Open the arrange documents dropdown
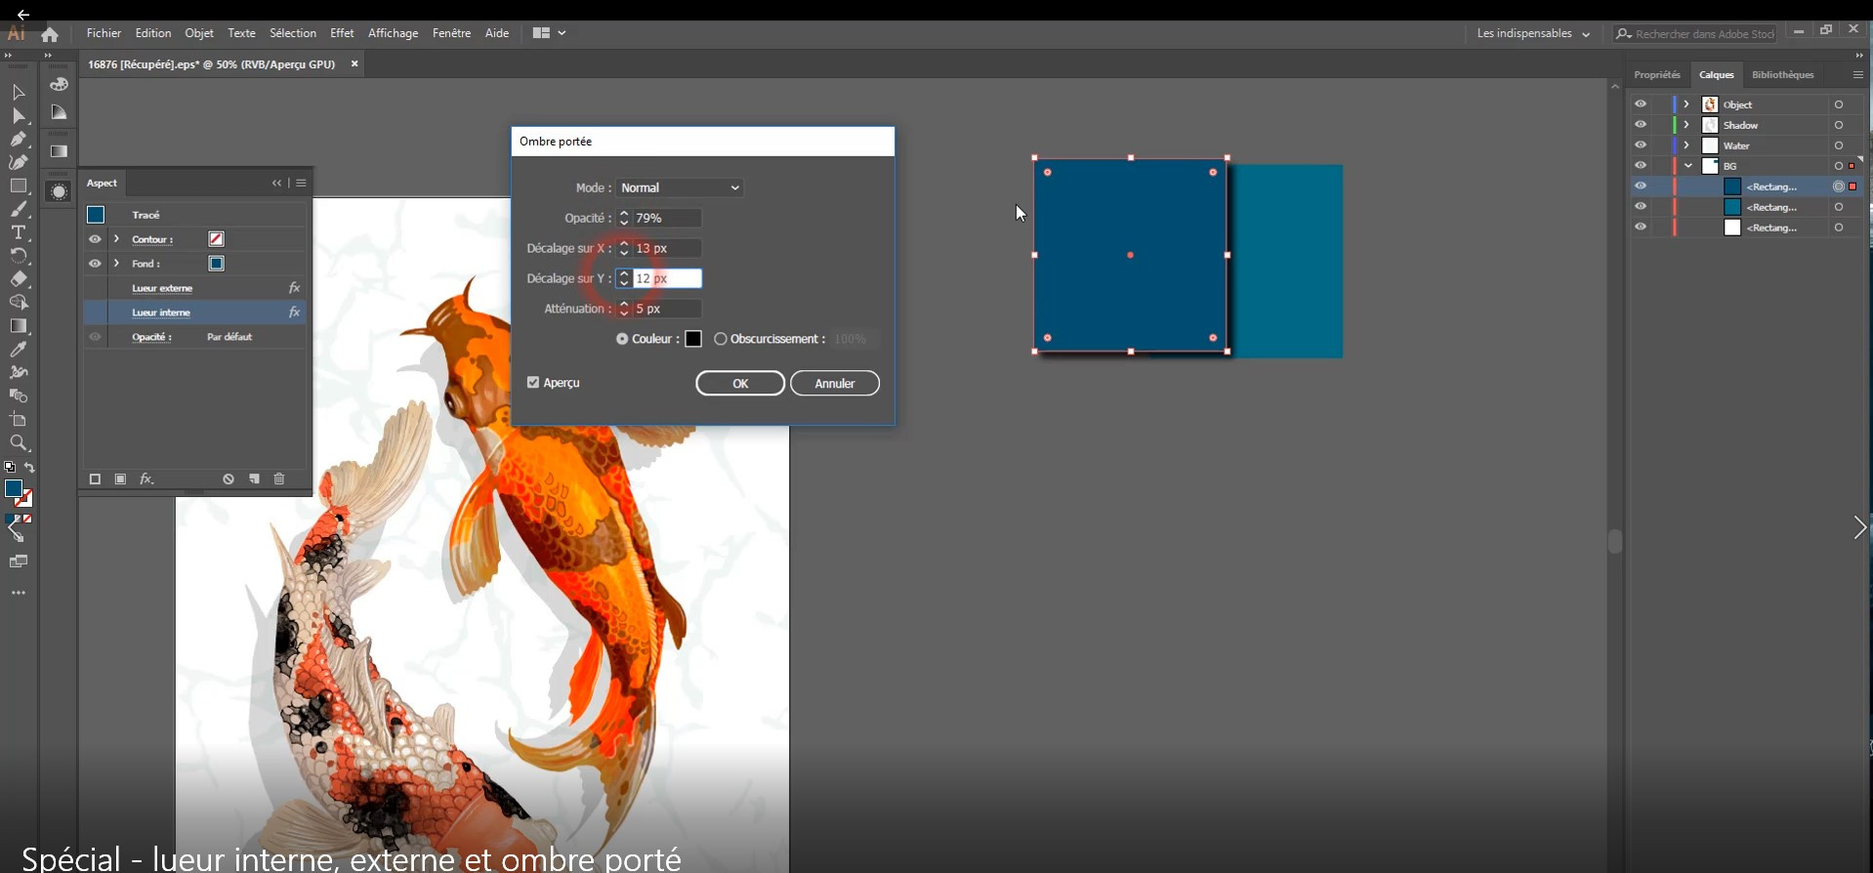1873x873 pixels. click(549, 33)
